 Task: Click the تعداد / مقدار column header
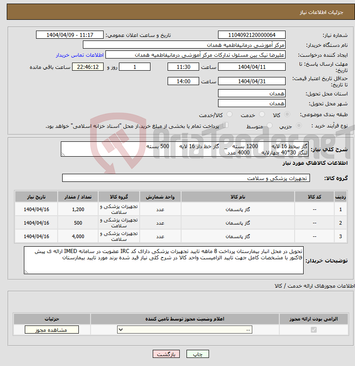pyautogui.click(x=78, y=197)
